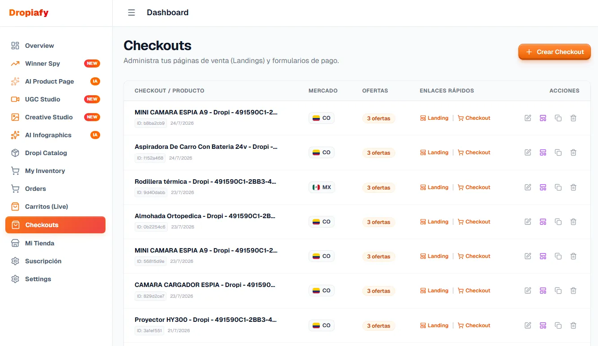Click the MX market badge on Rodillera row
Image resolution: width=598 pixels, height=346 pixels.
[322, 187]
